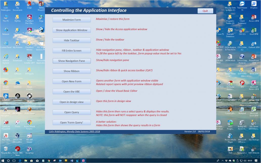Viewport: 261px width, 163px height.
Task: Click the Maximize Form button
Action: [x=72, y=20]
